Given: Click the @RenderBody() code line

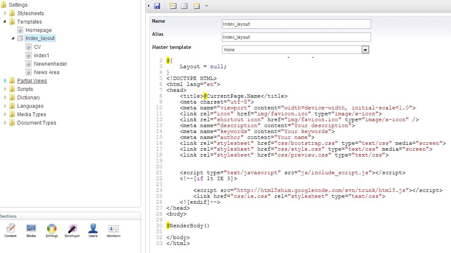Looking at the screenshot, I should pyautogui.click(x=188, y=226).
